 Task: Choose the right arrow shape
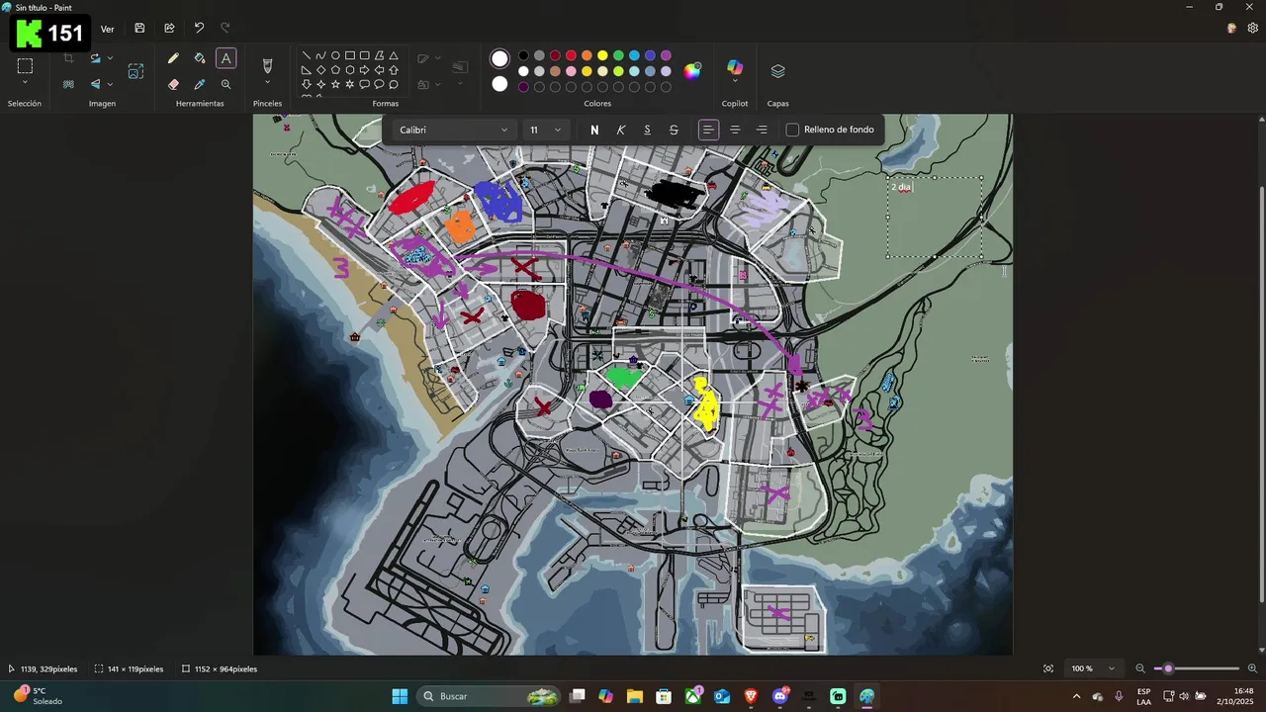364,70
